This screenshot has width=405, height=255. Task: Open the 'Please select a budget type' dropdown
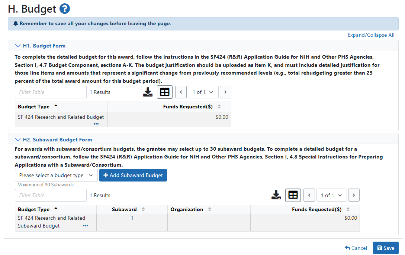click(56, 175)
